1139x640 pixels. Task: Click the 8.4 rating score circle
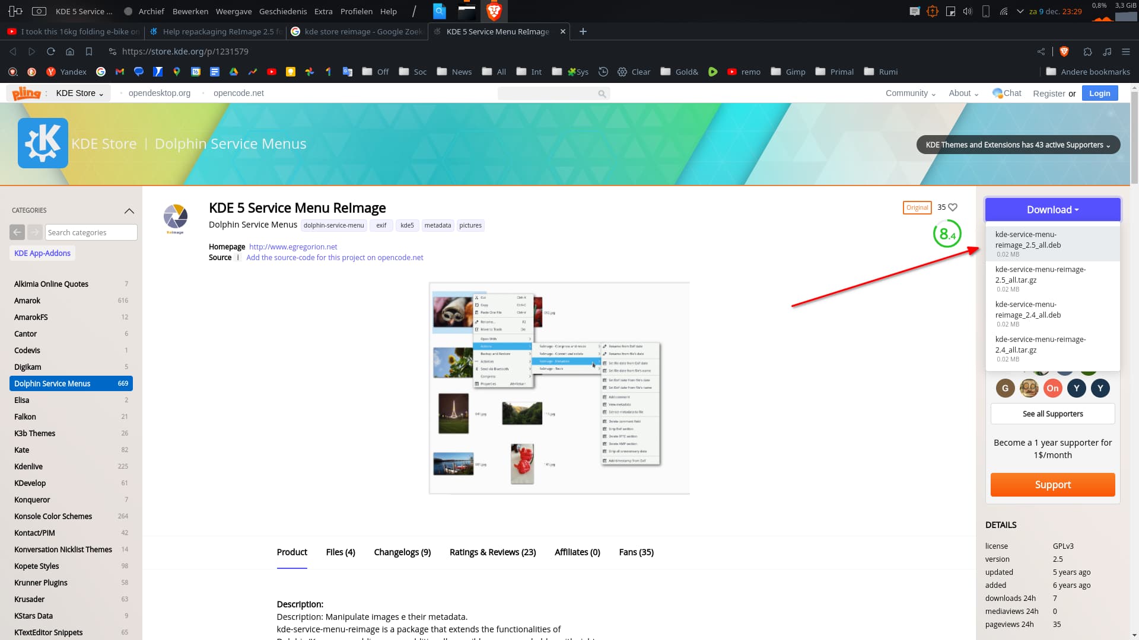[947, 234]
